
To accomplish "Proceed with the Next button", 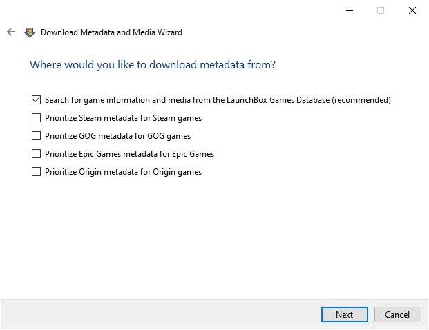I will 345,314.
